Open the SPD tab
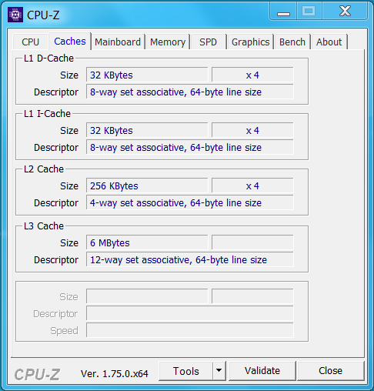 (209, 42)
